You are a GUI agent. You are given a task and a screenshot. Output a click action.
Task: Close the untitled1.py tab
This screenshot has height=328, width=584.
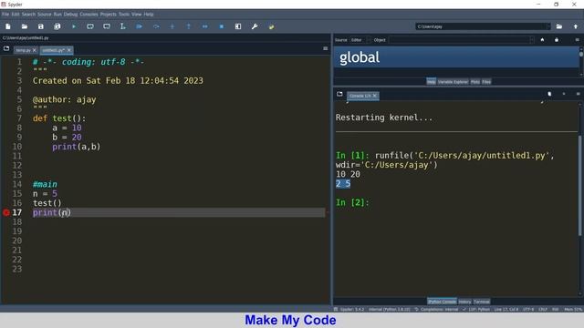69,50
